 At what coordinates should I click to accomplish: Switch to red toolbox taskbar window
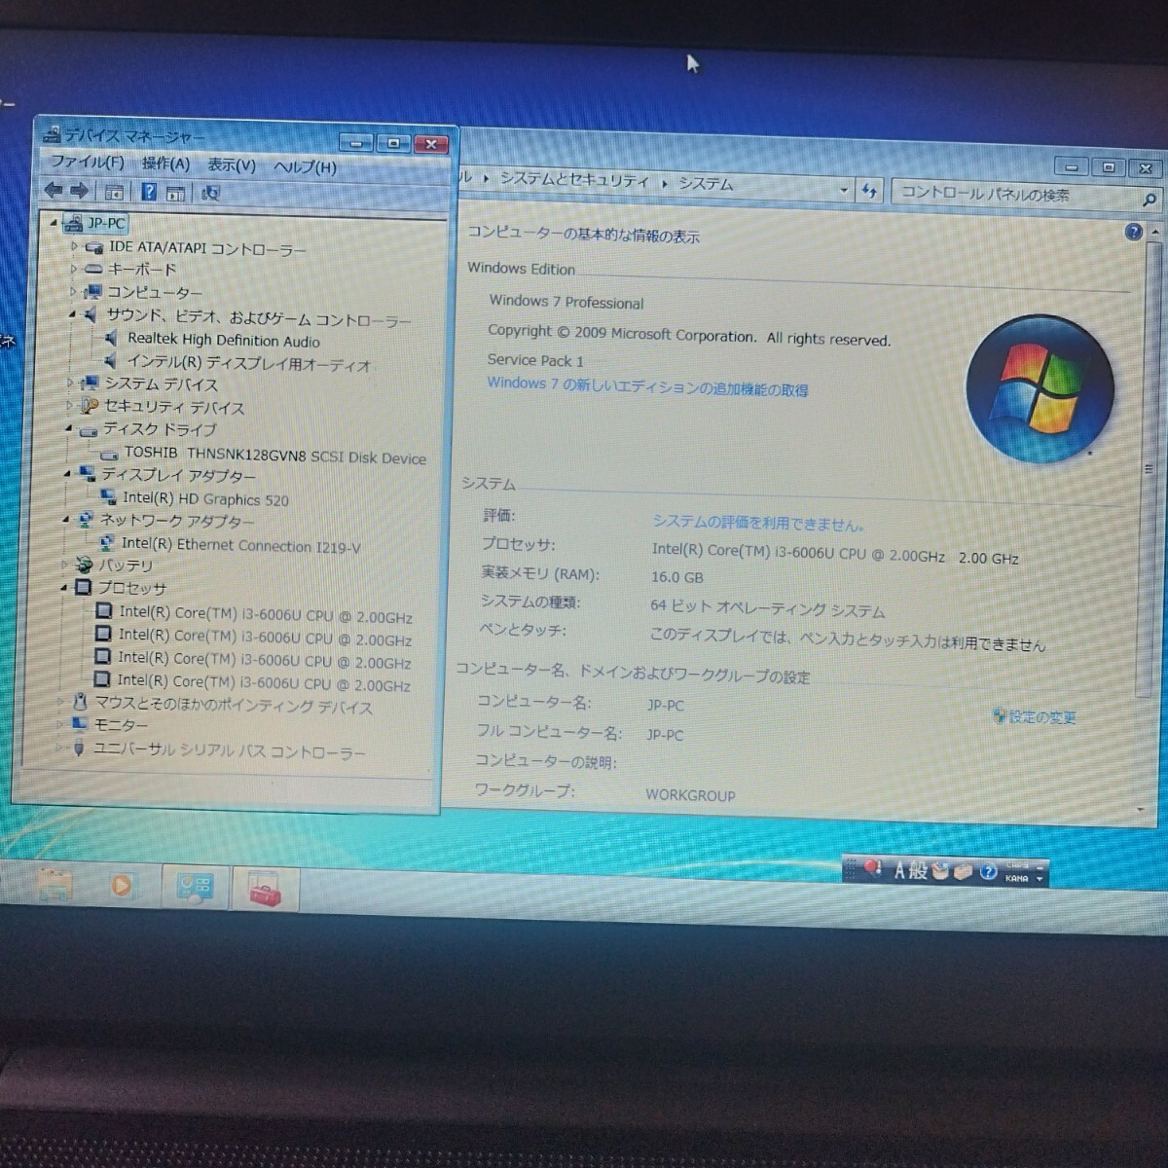[x=265, y=890]
